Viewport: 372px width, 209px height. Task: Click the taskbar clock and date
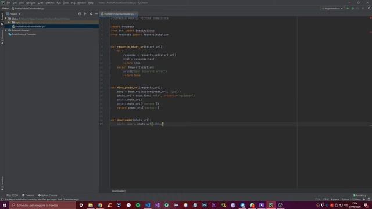click(355, 205)
